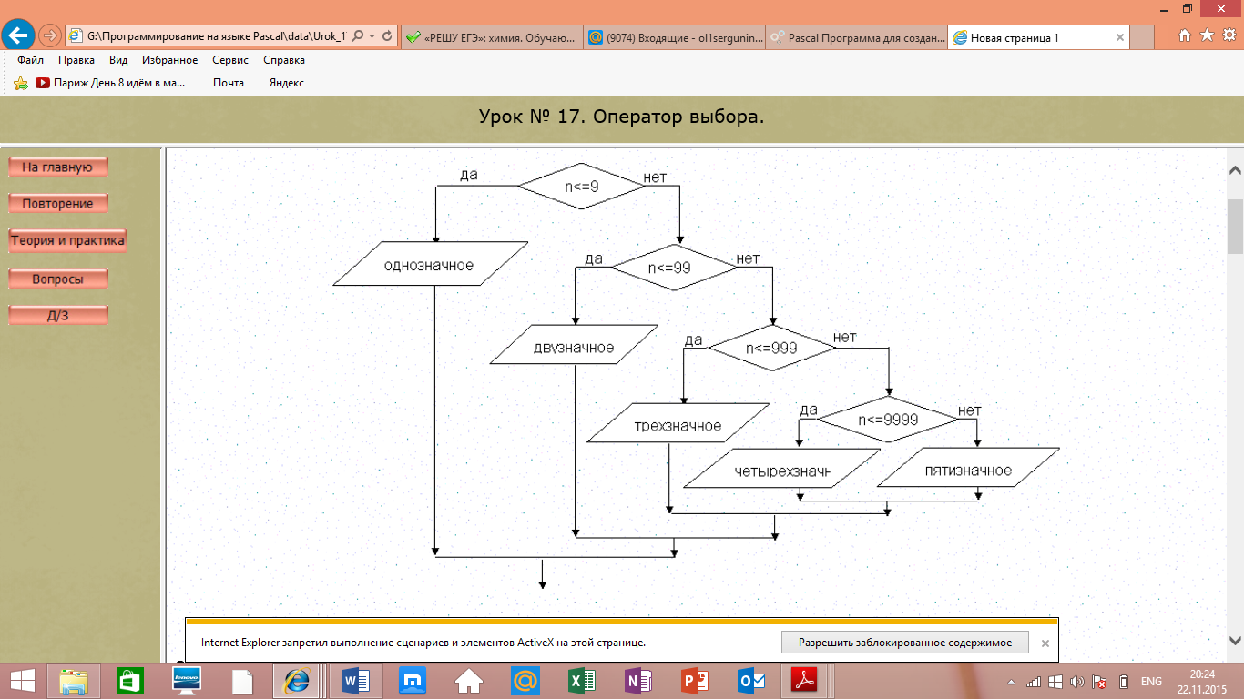Screen dimensions: 1244x699
Task: Click the однозначное output block
Action: click(x=430, y=264)
